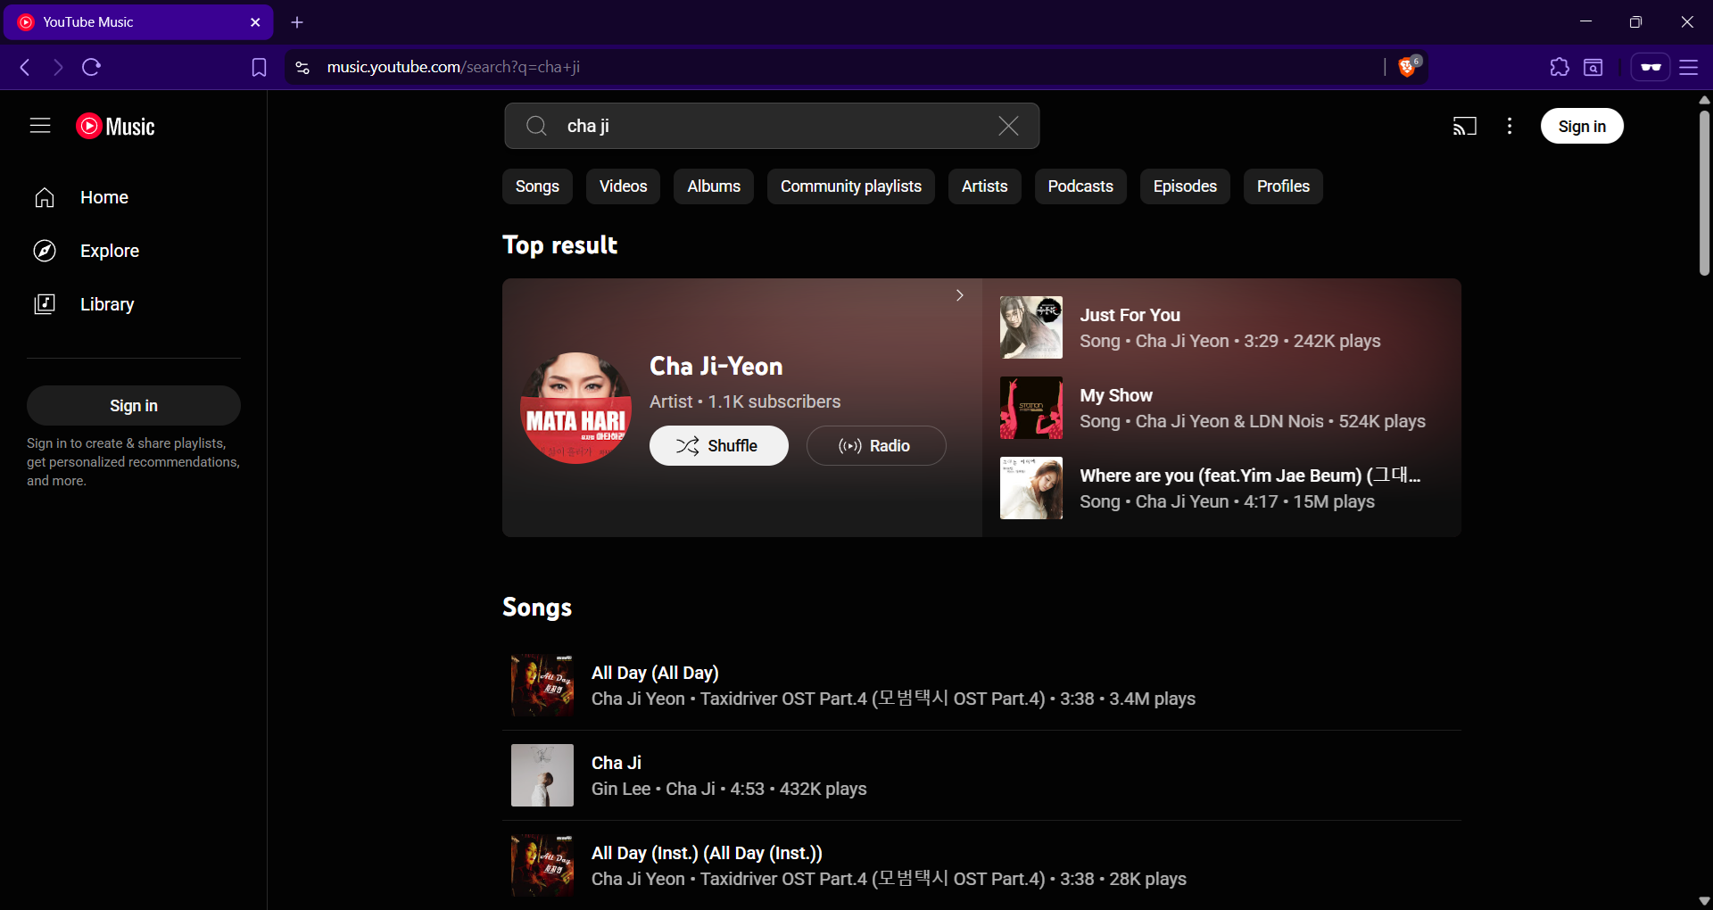The height and width of the screenshot is (910, 1713).
Task: Click the search magnifier icon
Action: (536, 126)
